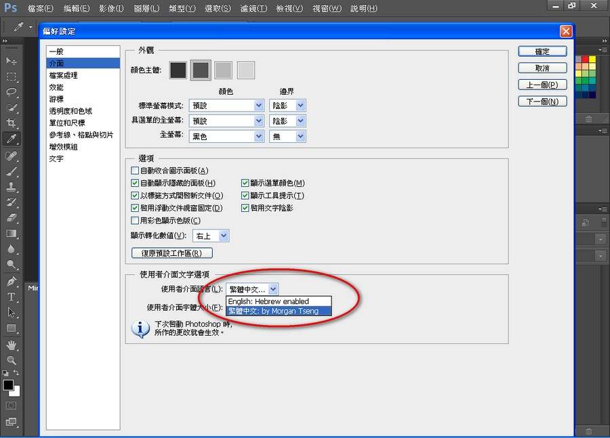The height and width of the screenshot is (438, 610).
Task: Select the Crop tool
Action: click(x=12, y=124)
